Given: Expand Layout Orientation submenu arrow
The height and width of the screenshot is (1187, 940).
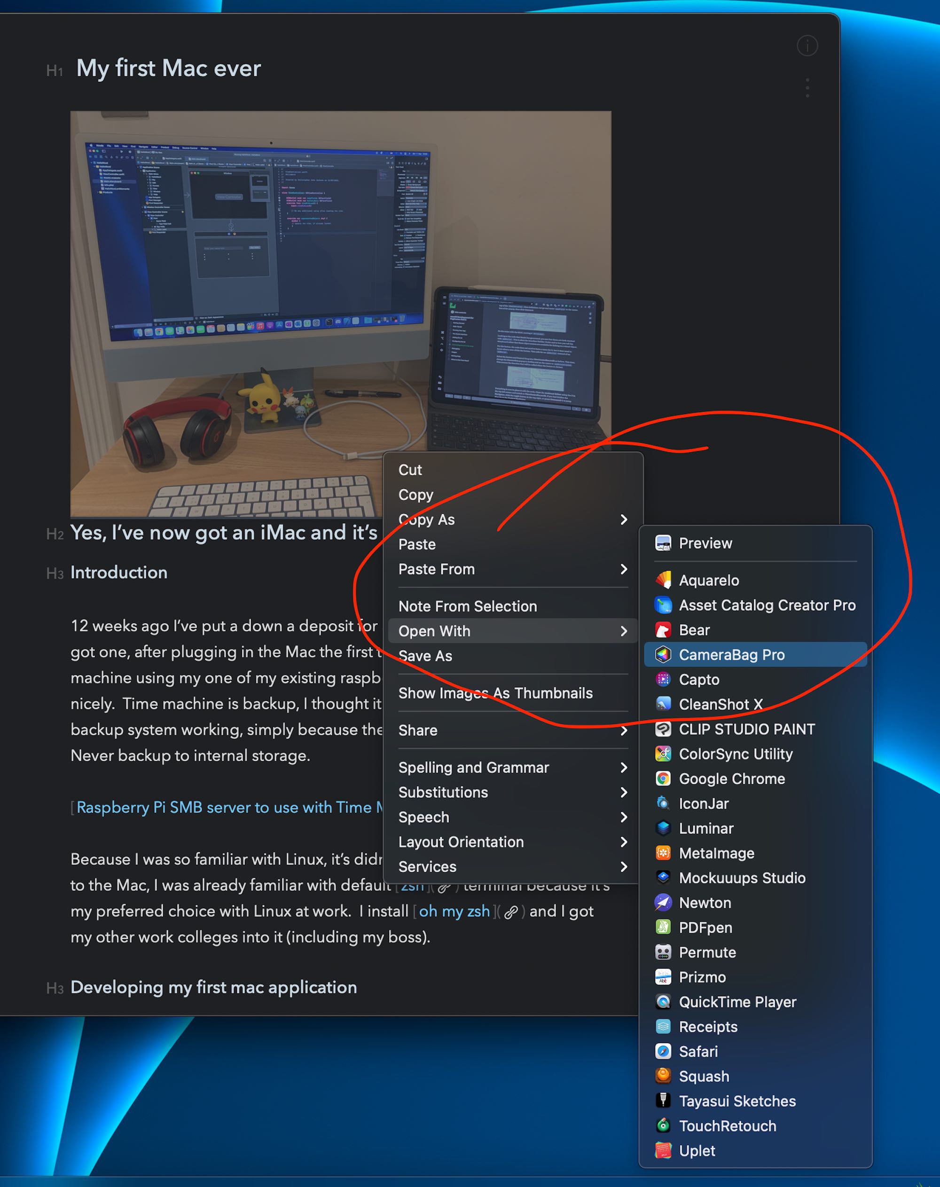Looking at the screenshot, I should [x=624, y=841].
